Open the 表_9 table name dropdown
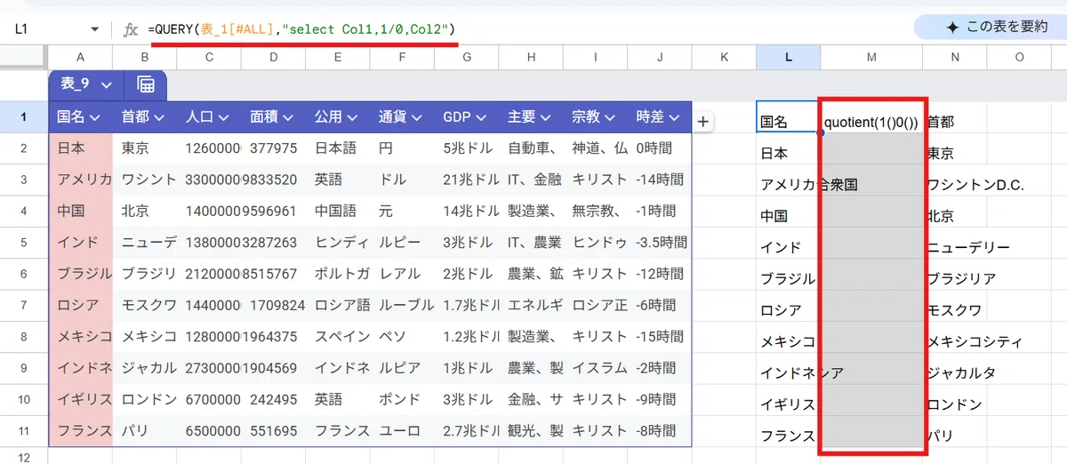Image resolution: width=1067 pixels, height=464 pixels. (x=107, y=84)
